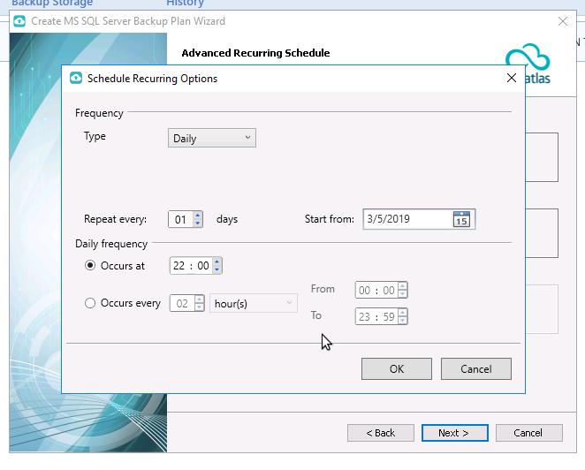585x470 pixels.
Task: Decrease the To time value
Action: pos(403,321)
